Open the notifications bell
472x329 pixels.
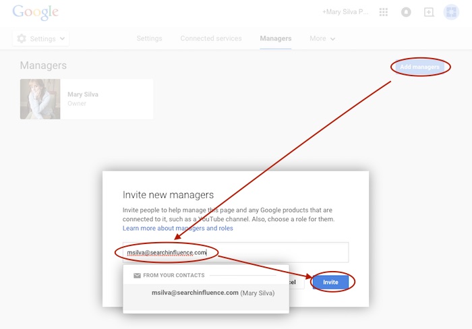406,12
